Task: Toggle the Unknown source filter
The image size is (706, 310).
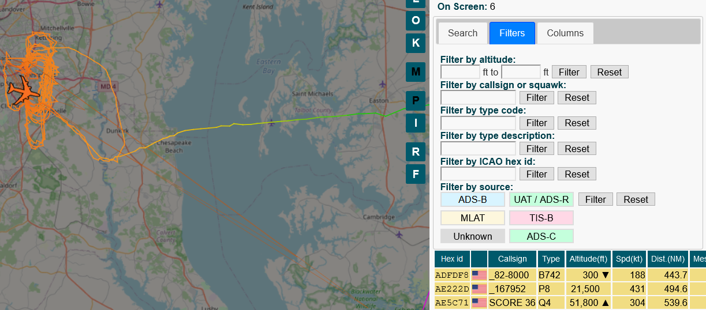Action: (473, 236)
